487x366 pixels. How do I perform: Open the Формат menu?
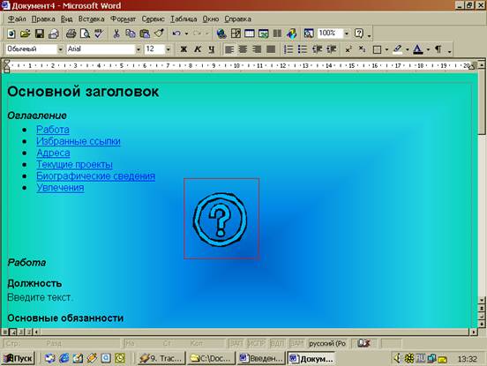pos(123,19)
